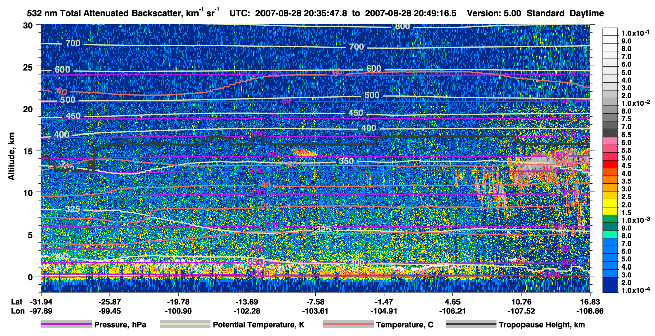Click the longitude value '-102.28'
This screenshot has height=336, width=655.
click(x=247, y=311)
